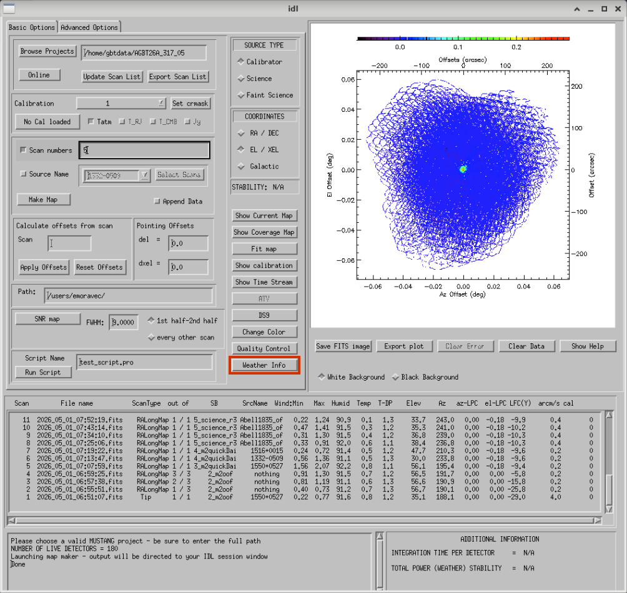Click the Run Script button

(x=43, y=373)
